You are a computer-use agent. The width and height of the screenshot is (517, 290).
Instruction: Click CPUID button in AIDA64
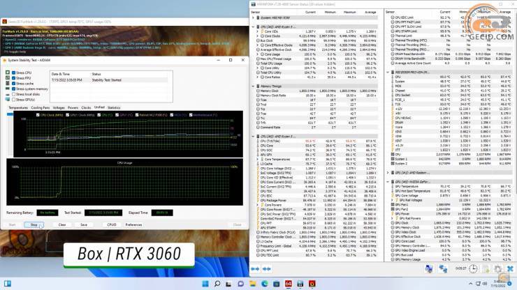112,225
